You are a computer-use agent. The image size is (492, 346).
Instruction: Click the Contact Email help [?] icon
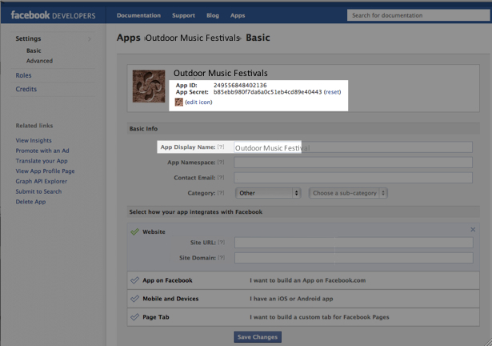[x=221, y=178]
